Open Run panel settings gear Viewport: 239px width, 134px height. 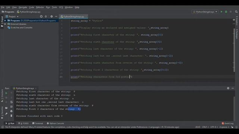(228, 88)
